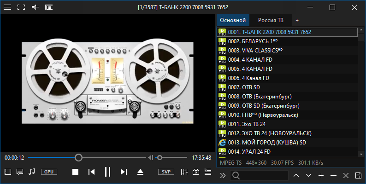Click M3U icon beside 0014. УРАЛ 24 FD

coord(222,152)
